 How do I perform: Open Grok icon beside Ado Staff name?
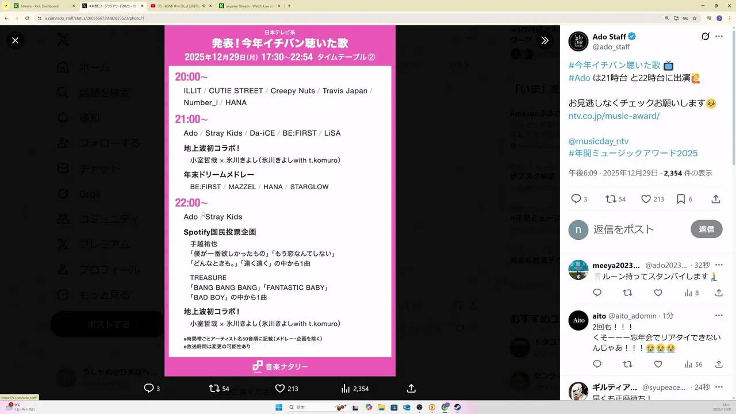click(x=705, y=36)
